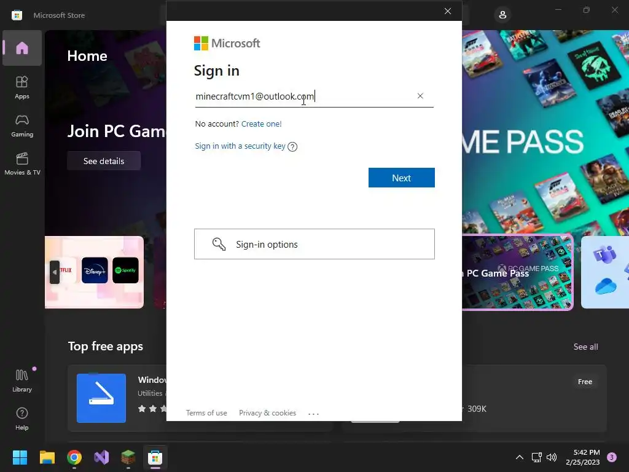Open PC Game Pass promo card
The width and height of the screenshot is (629, 472).
pos(517,272)
